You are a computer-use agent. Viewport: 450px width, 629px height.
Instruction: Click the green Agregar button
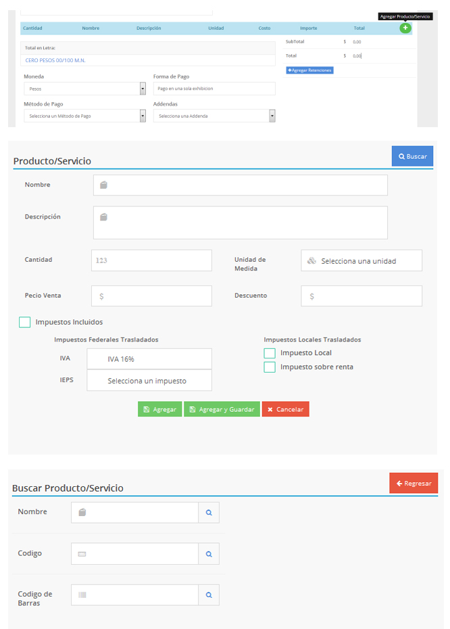click(160, 409)
